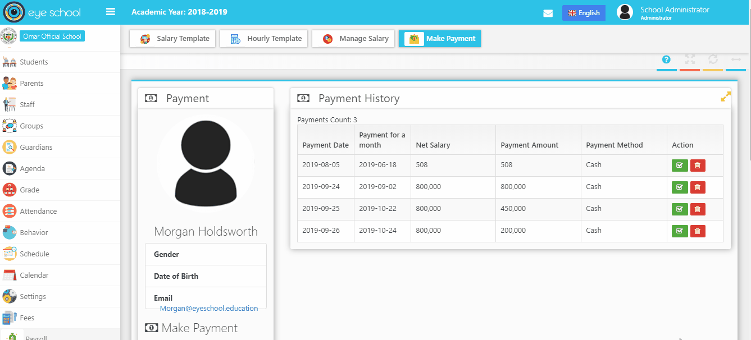Select Omar Official School label
This screenshot has height=340, width=751.
pyautogui.click(x=52, y=36)
